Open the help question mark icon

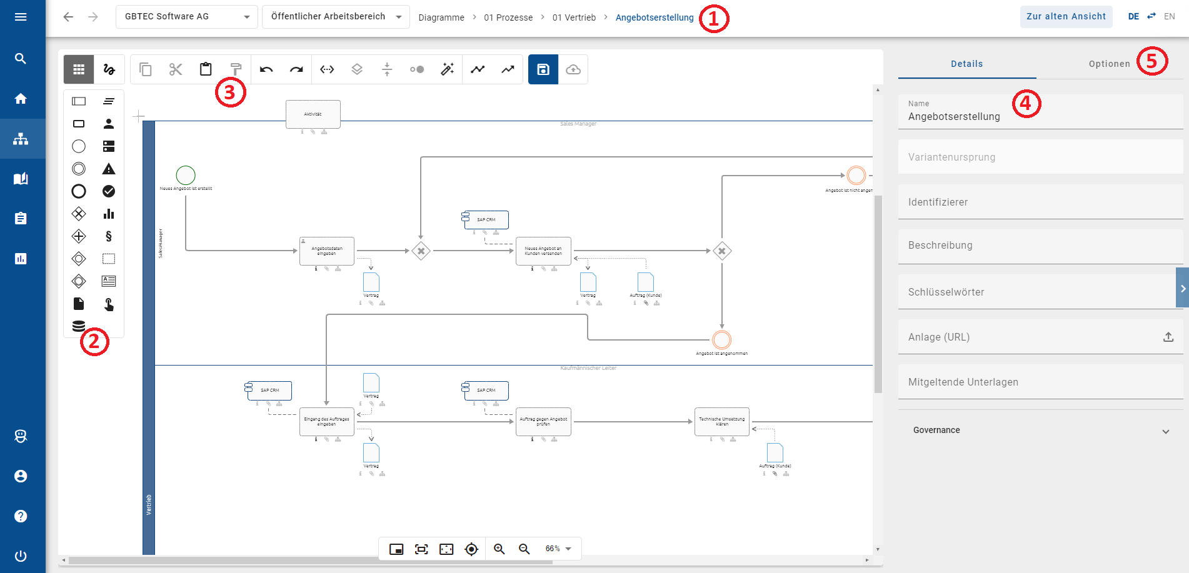[21, 516]
